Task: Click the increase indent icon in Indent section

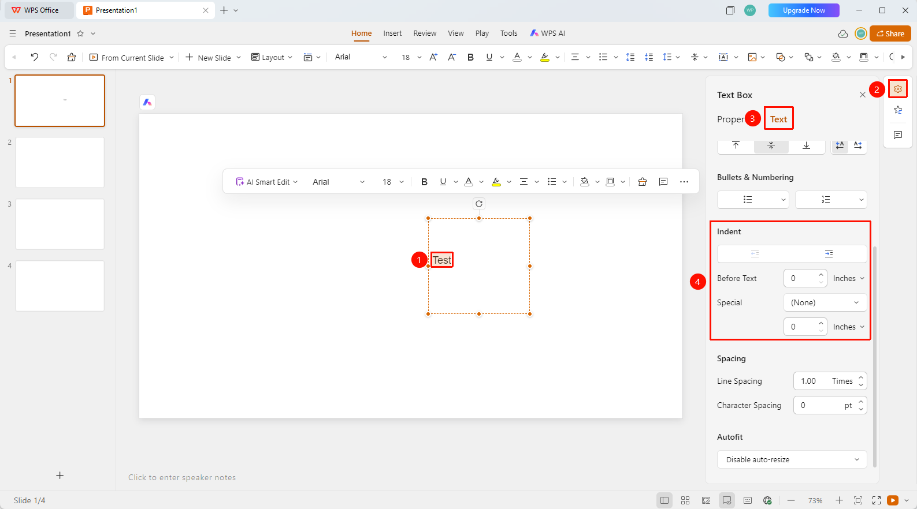Action: click(x=829, y=254)
